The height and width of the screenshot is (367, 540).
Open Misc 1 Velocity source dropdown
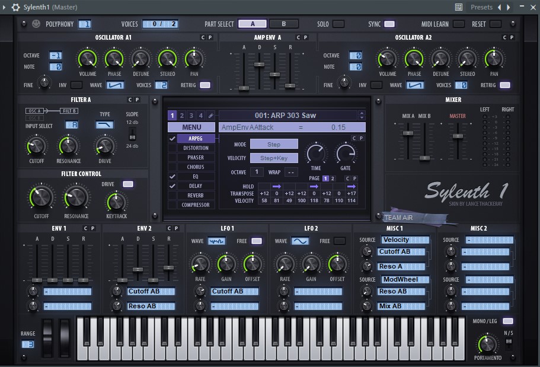click(405, 240)
